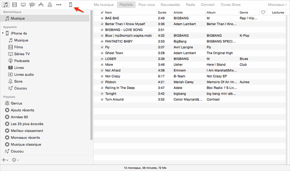Toggle checkbox for Rolling In The Deep

[x=102, y=88]
